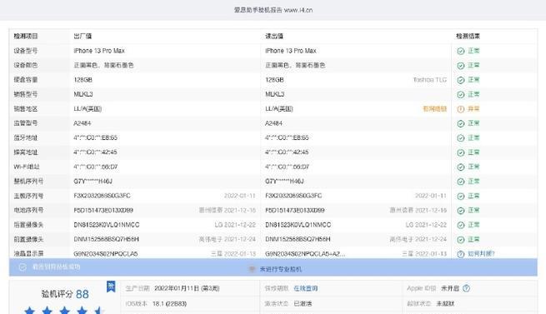Click the 未进行专业验机 banner text
Image resolution: width=546 pixels, height=314 pixels.
click(x=281, y=269)
